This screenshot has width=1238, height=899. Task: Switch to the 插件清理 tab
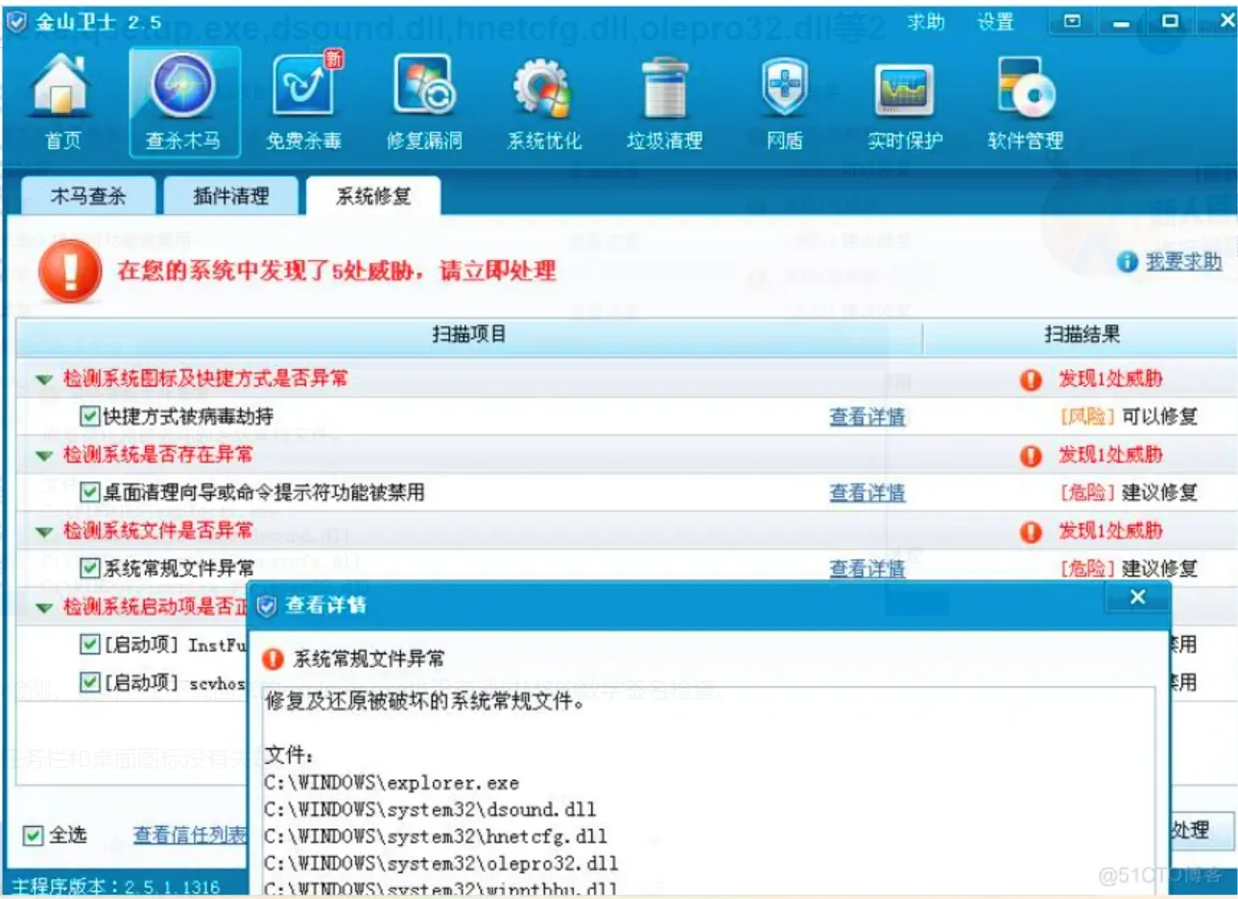[231, 196]
